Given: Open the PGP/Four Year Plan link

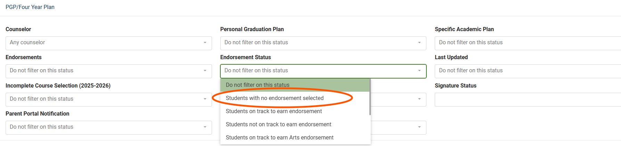Looking at the screenshot, I should [30, 7].
